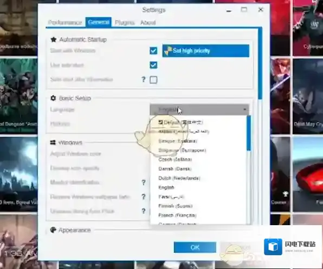Viewport: 323px width, 269px height.
Task: Select Danish (Dansk) from language list
Action: [175, 169]
